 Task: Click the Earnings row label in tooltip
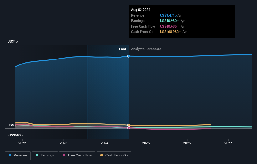[138, 21]
